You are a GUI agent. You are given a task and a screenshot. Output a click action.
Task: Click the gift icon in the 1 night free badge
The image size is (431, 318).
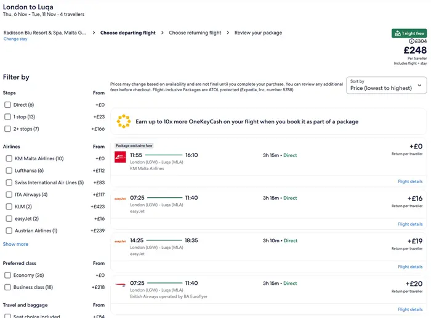(397, 33)
